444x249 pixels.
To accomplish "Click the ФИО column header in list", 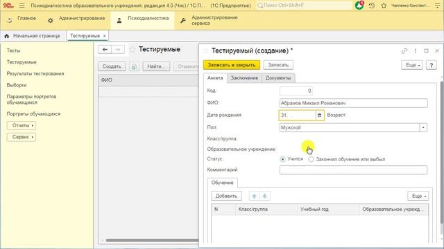I will (148, 80).
